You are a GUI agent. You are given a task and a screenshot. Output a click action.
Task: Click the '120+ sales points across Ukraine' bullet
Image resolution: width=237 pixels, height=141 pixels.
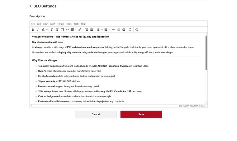pos(90,91)
